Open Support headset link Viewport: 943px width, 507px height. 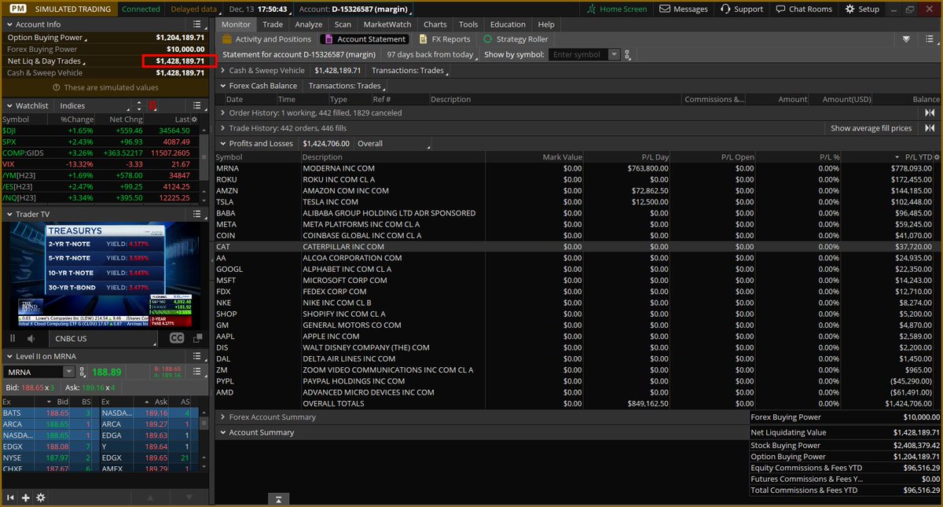(x=741, y=9)
